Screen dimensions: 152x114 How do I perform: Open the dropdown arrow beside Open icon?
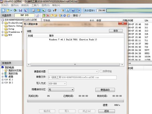(x=11, y=11)
